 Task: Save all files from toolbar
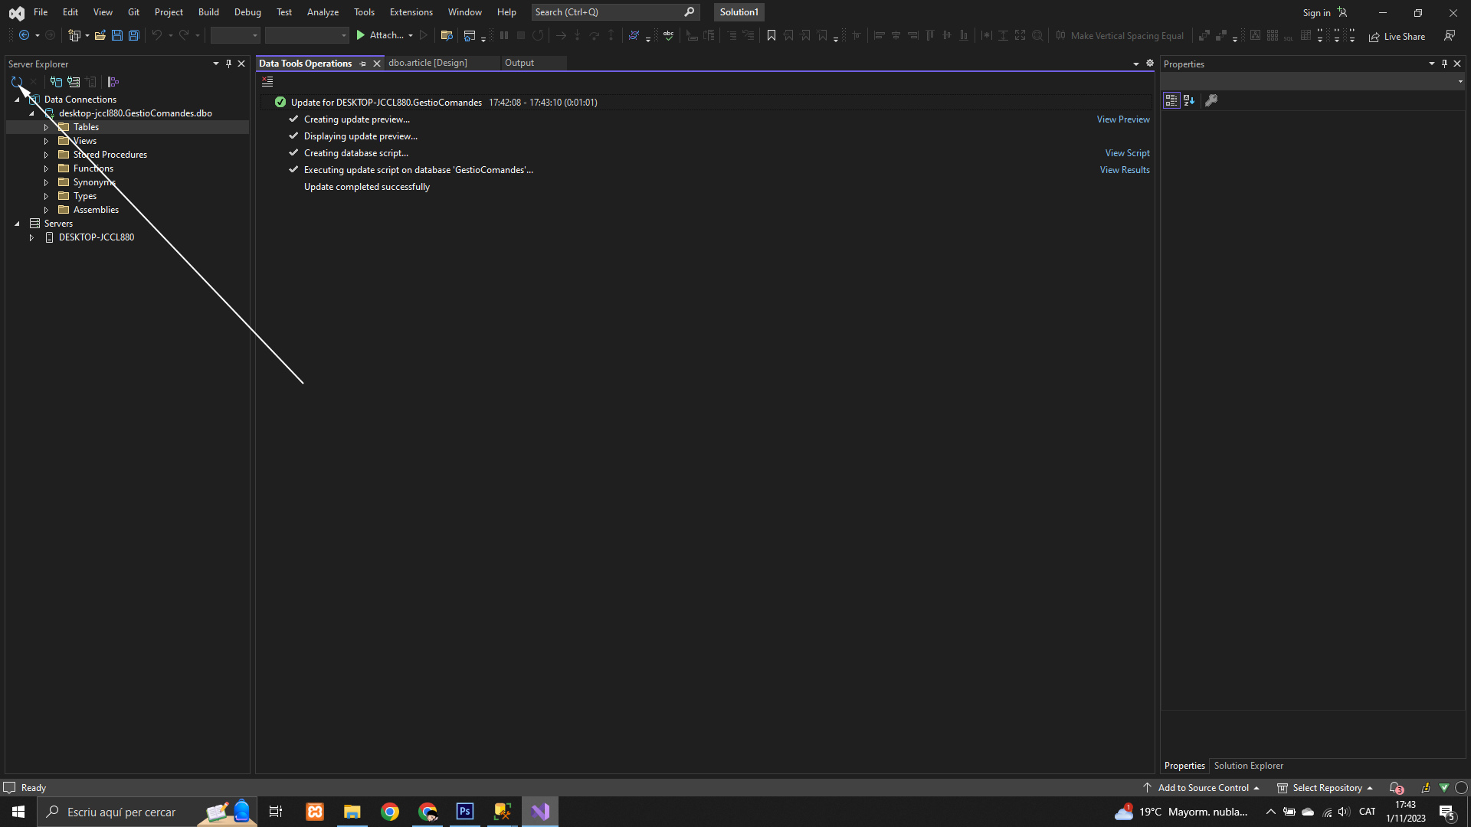[x=134, y=36]
